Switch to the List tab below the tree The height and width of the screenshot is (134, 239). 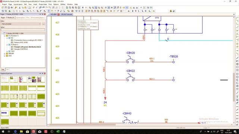(7, 70)
